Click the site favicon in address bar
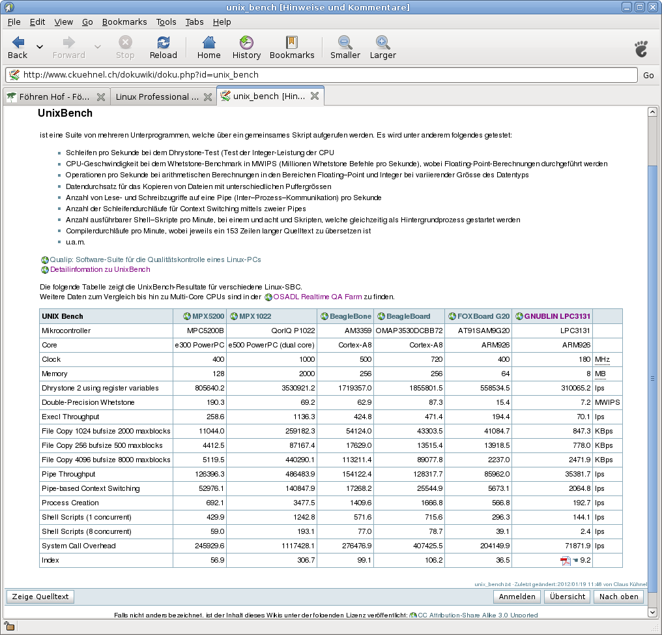This screenshot has height=635, width=662. [14, 75]
